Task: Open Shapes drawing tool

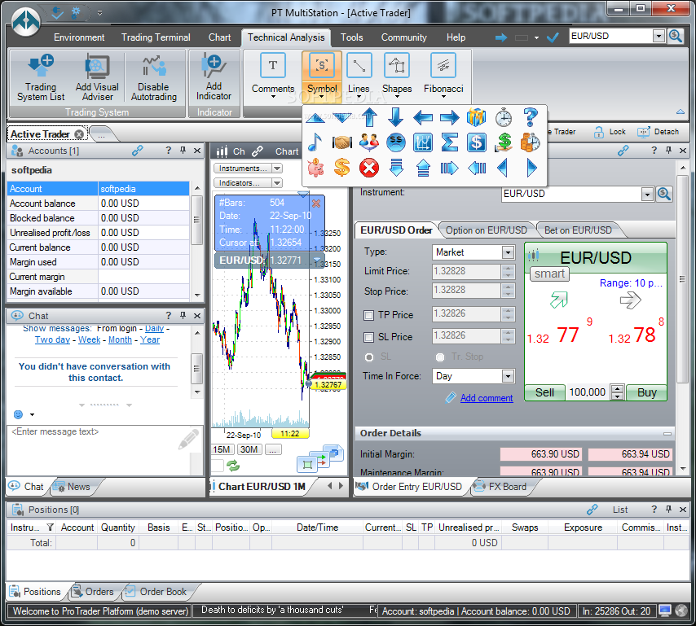Action: [397, 76]
